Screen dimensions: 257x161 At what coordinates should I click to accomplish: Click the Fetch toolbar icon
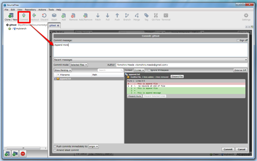(x=98, y=17)
